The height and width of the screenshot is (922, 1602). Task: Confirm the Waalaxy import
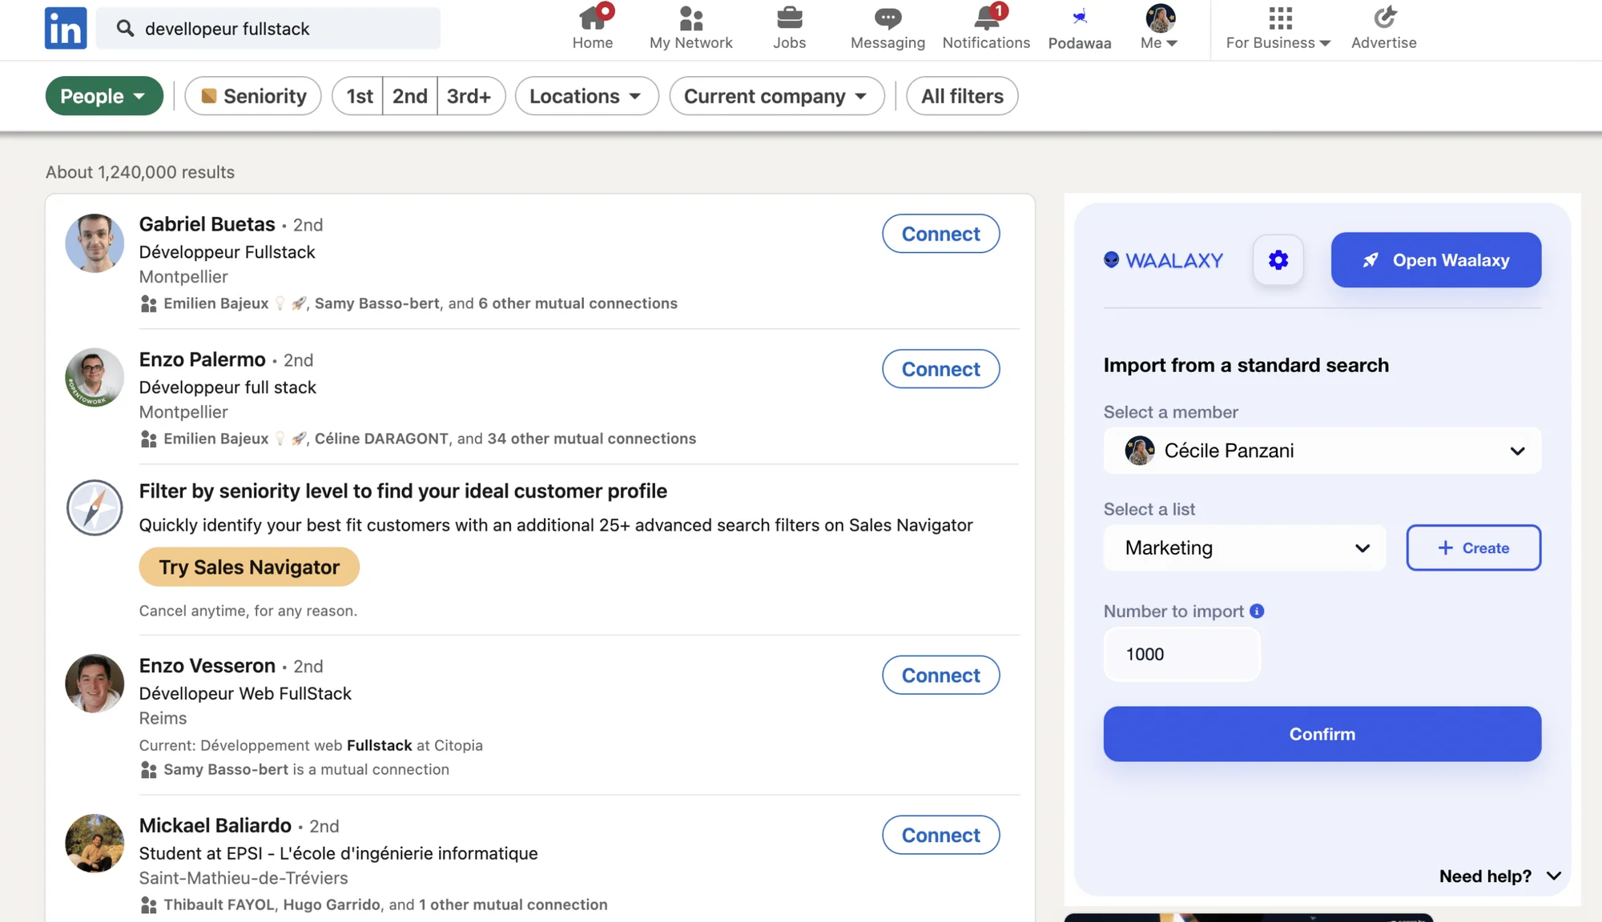point(1322,734)
